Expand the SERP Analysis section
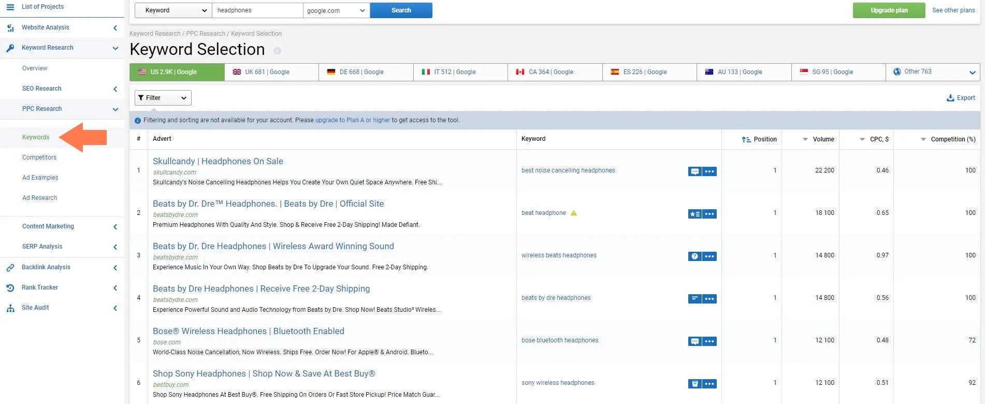Image resolution: width=985 pixels, height=404 pixels. (115, 247)
